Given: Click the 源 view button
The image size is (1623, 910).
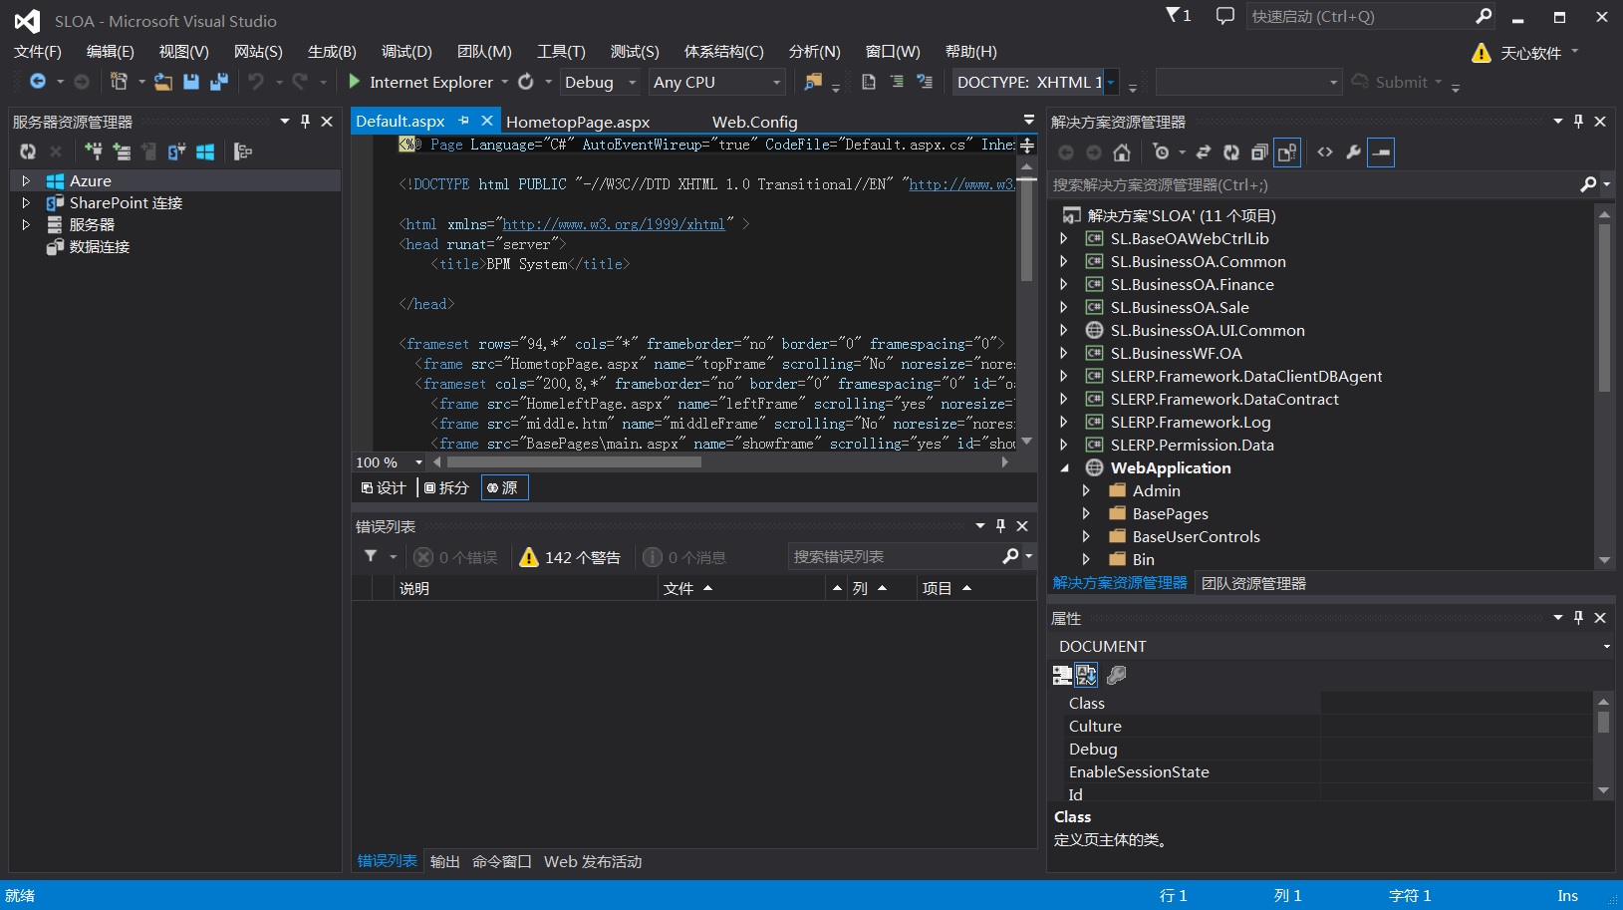Looking at the screenshot, I should [x=504, y=487].
